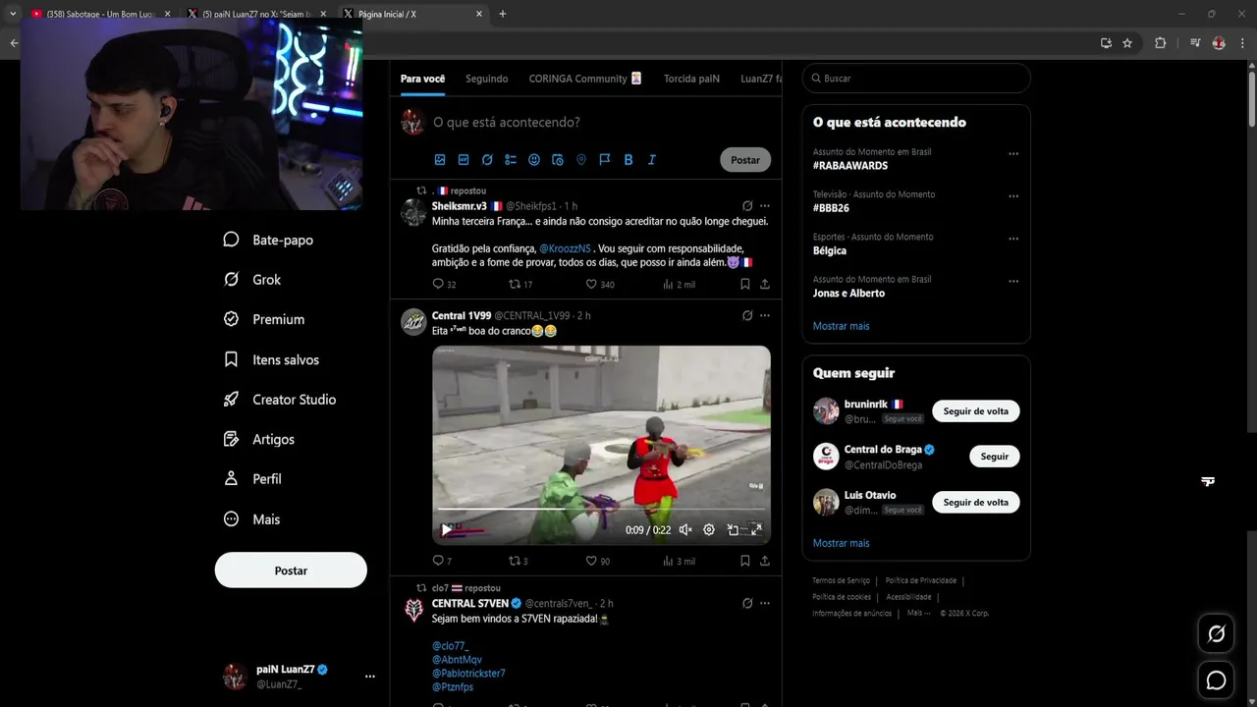
Task: Expand the Mais menu in sidebar
Action: [x=252, y=519]
